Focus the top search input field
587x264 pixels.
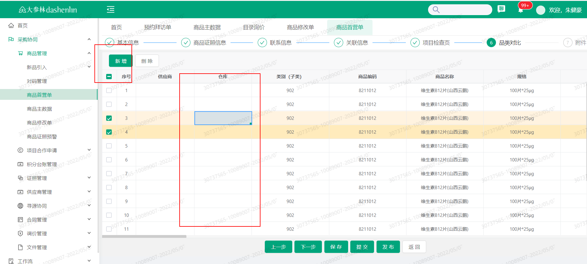click(460, 10)
